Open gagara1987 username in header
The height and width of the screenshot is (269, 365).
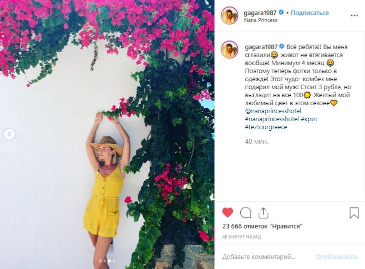click(x=260, y=13)
